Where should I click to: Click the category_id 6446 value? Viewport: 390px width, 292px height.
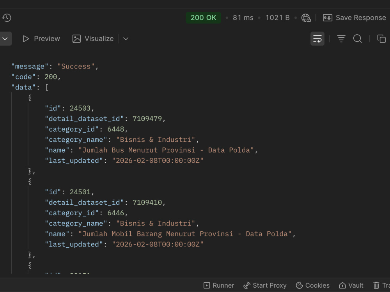coord(116,213)
